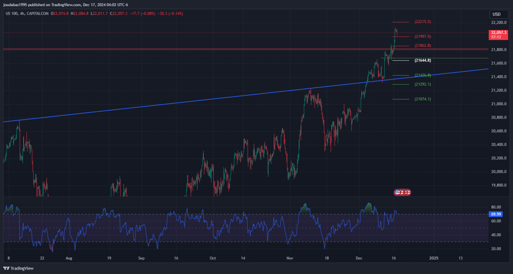Click the open value O22,074.8
Image resolution: width=513 pixels, height=274 pixels.
[x=60, y=14]
